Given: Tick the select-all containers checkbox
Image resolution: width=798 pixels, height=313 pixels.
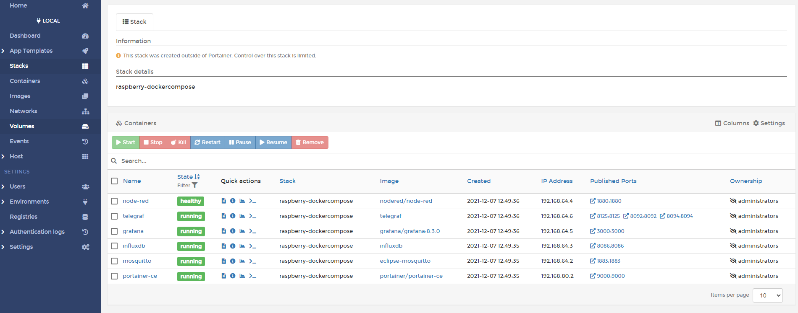Looking at the screenshot, I should [114, 181].
